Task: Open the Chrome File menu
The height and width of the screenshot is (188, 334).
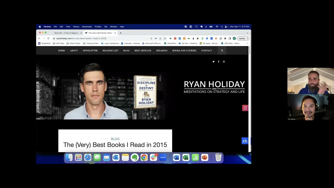Action: 55,27
